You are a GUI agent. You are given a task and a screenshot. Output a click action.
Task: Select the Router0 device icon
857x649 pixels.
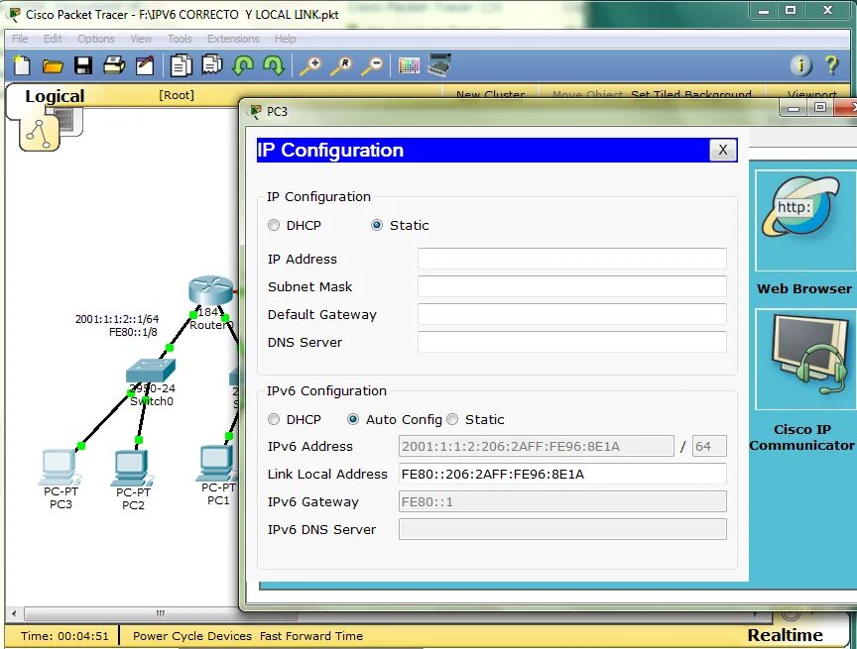211,289
